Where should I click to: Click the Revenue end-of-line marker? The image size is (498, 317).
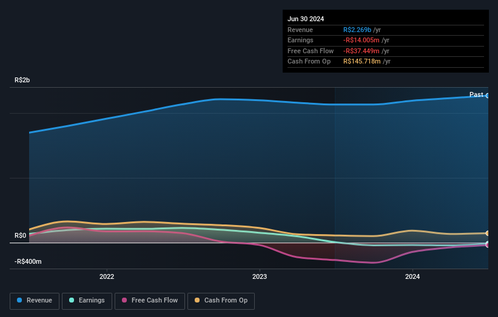pyautogui.click(x=488, y=96)
